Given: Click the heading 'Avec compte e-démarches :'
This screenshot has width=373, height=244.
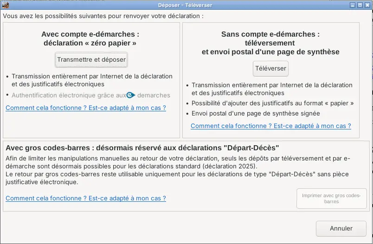Looking at the screenshot, I should (x=90, y=34).
